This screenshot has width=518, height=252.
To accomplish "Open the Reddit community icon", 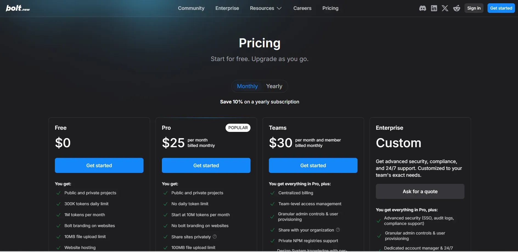I will coord(457,8).
